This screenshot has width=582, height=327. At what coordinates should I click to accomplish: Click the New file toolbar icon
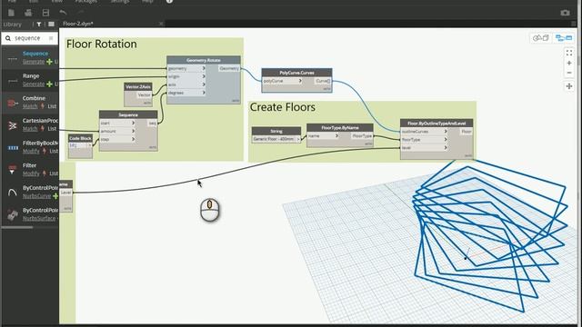point(11,13)
